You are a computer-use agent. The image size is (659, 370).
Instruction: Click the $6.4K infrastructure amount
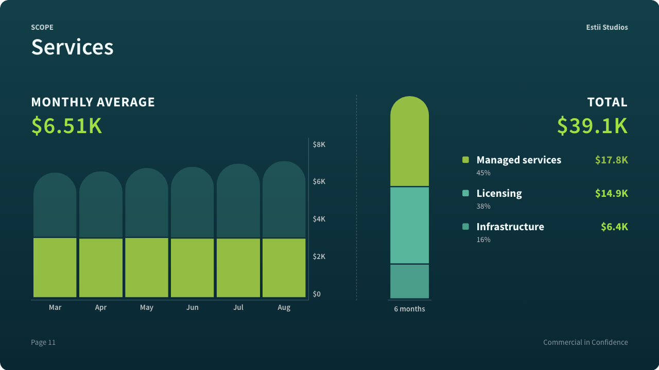coord(615,227)
